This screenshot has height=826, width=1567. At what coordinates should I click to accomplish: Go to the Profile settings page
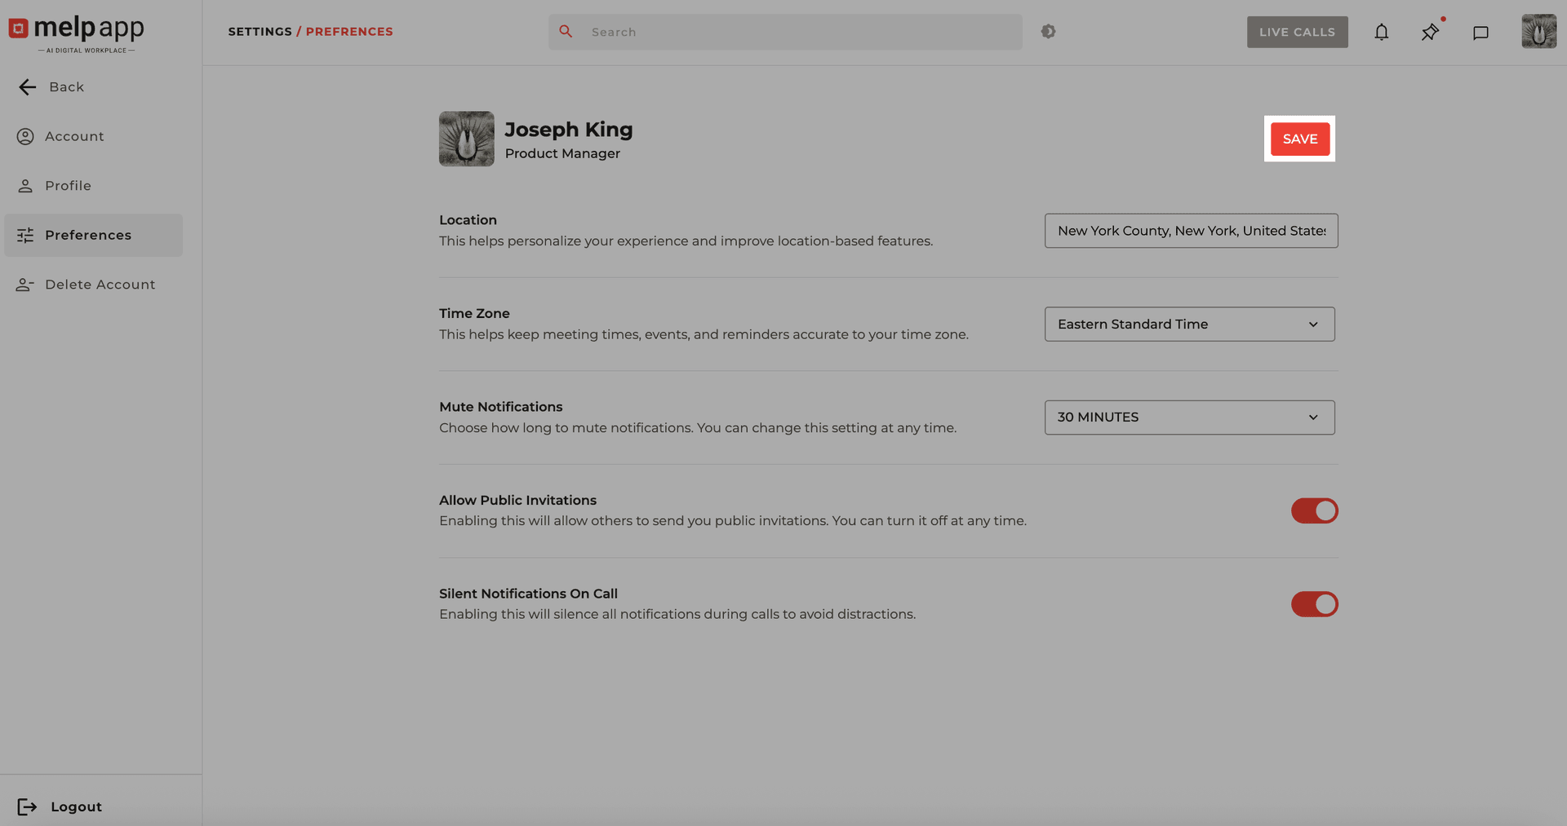[x=68, y=186]
